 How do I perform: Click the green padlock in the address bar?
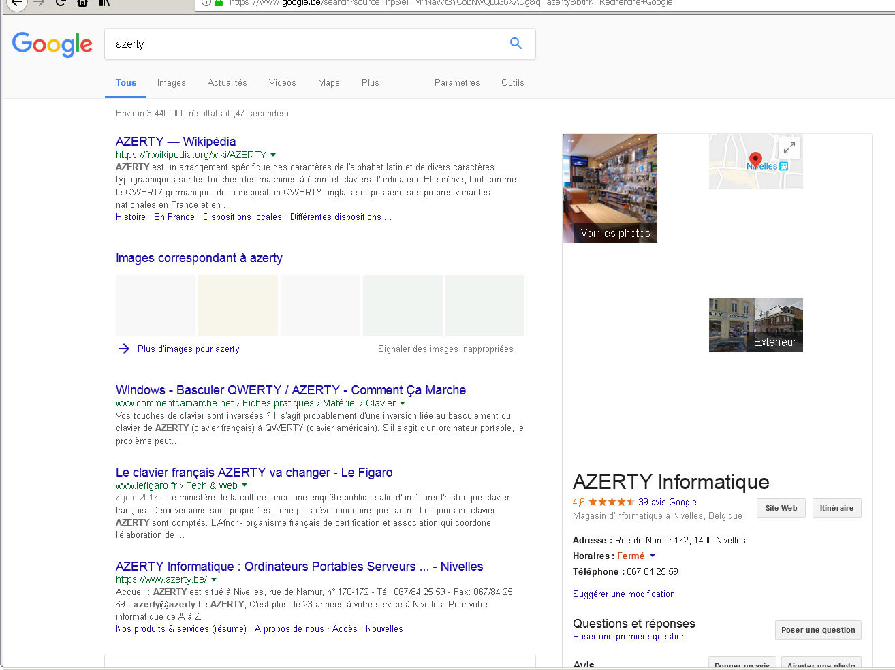coord(219,3)
